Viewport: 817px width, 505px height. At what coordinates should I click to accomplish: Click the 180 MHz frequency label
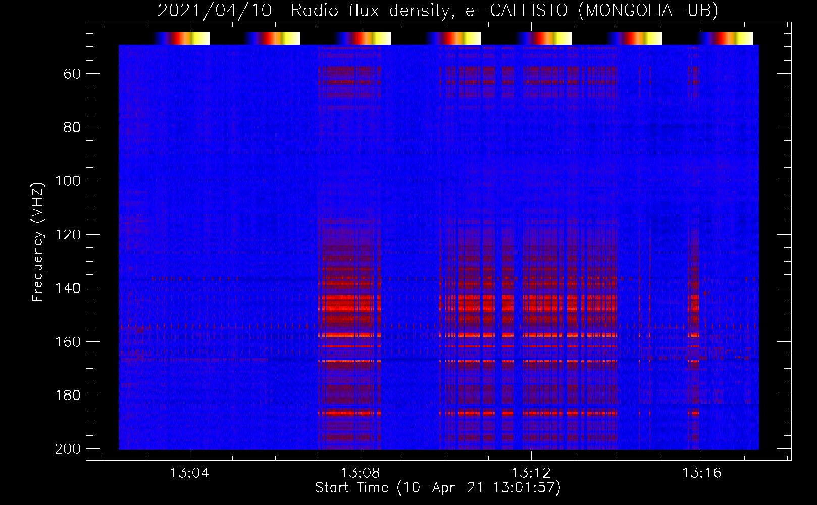pyautogui.click(x=68, y=395)
